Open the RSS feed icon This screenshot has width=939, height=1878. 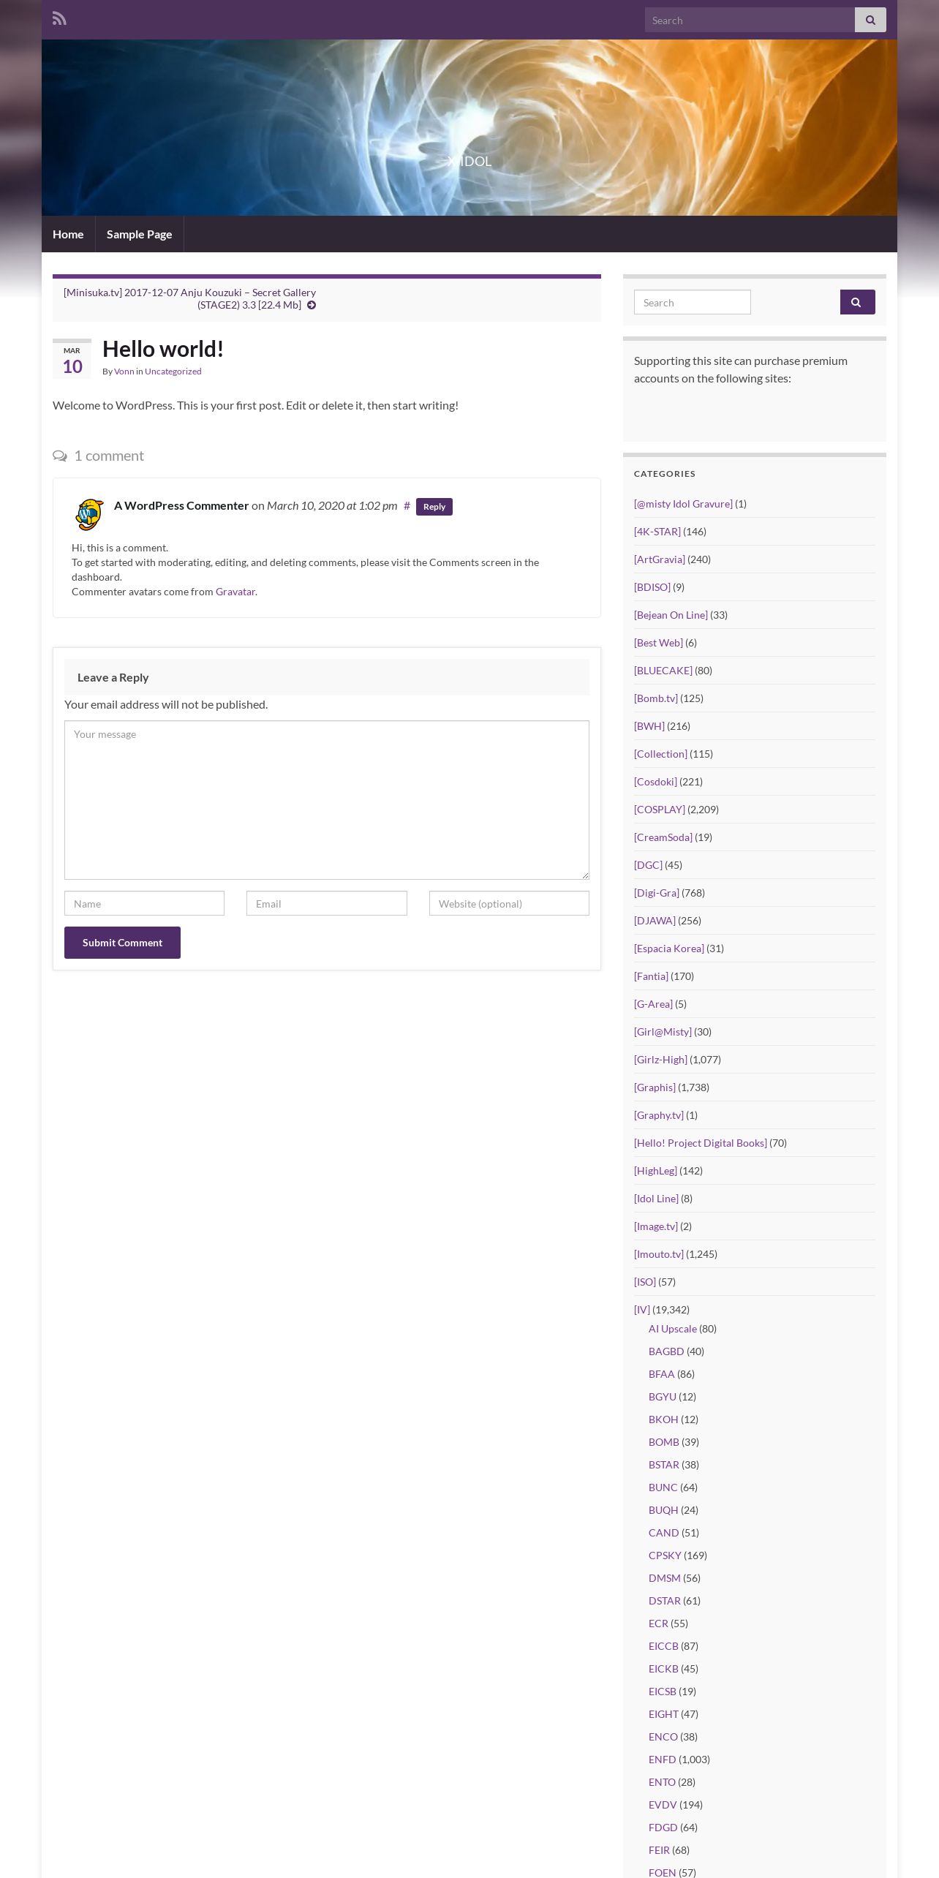coord(59,19)
